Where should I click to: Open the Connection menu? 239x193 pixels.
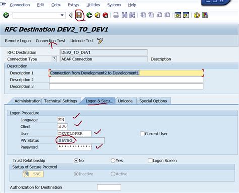(20, 5)
